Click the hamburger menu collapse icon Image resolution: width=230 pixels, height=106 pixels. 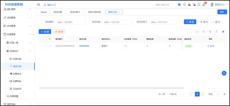tap(38, 5)
